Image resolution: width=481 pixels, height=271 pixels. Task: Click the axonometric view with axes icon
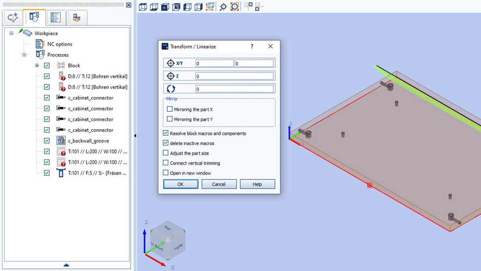point(209,7)
